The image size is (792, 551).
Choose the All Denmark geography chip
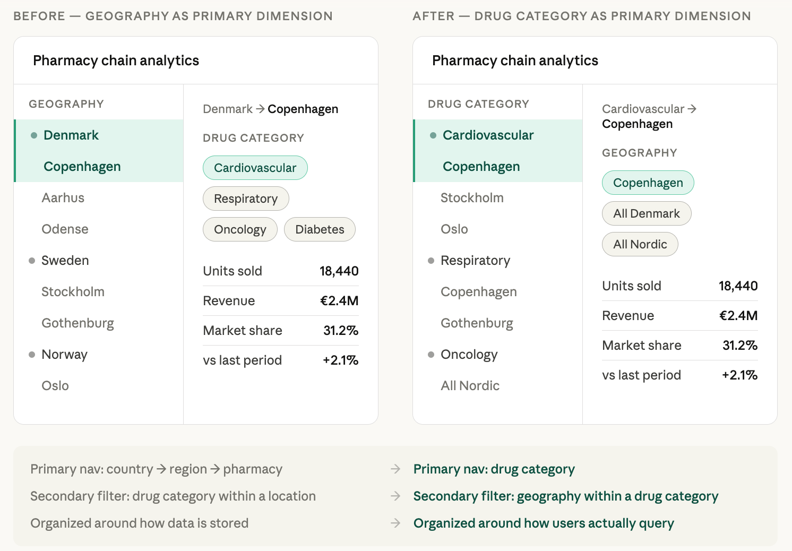646,213
